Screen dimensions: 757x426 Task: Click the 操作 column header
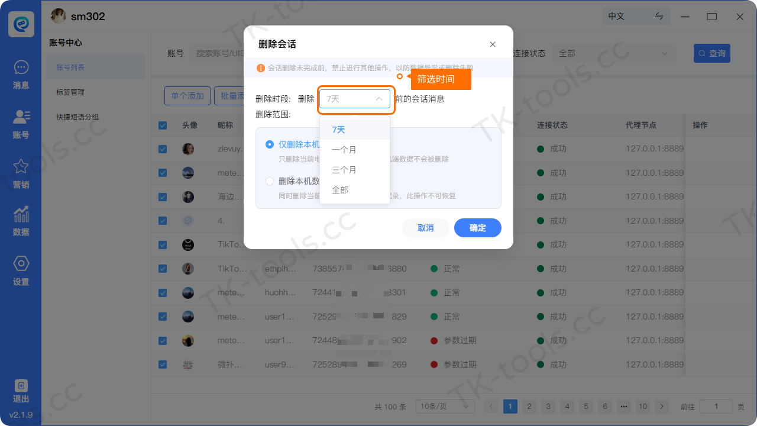click(700, 125)
